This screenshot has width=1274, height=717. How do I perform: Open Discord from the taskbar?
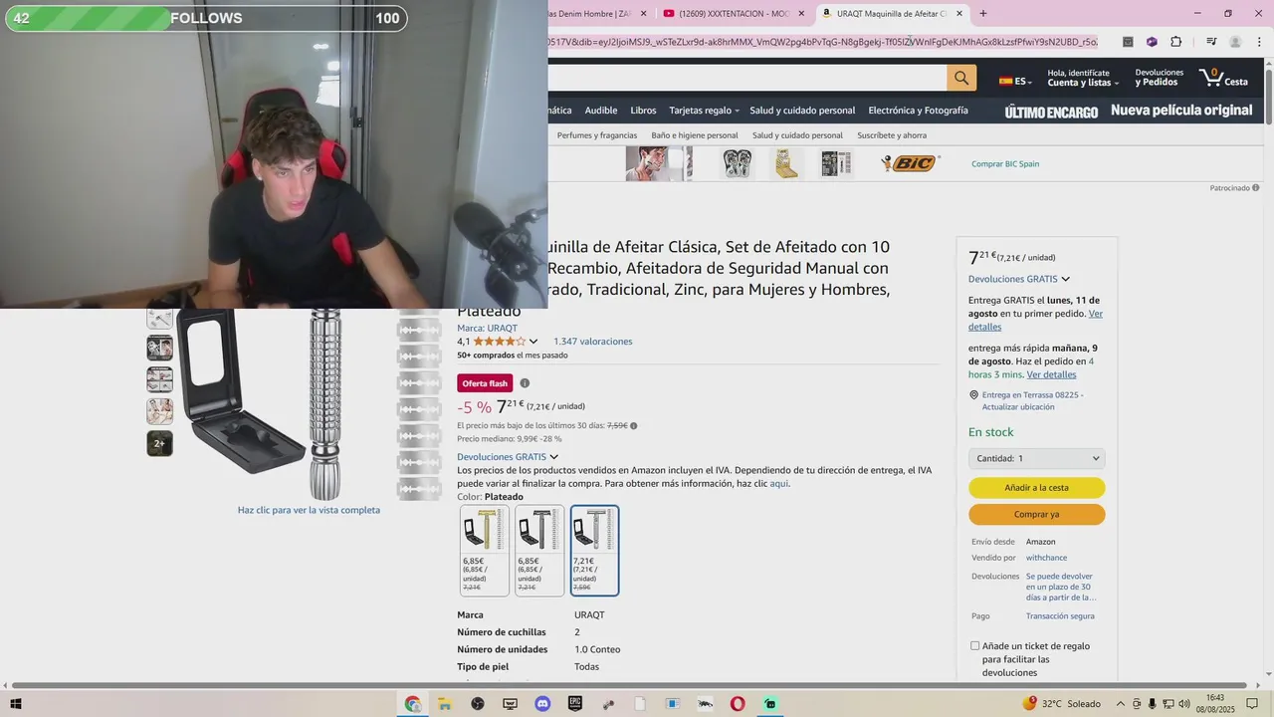(x=542, y=704)
